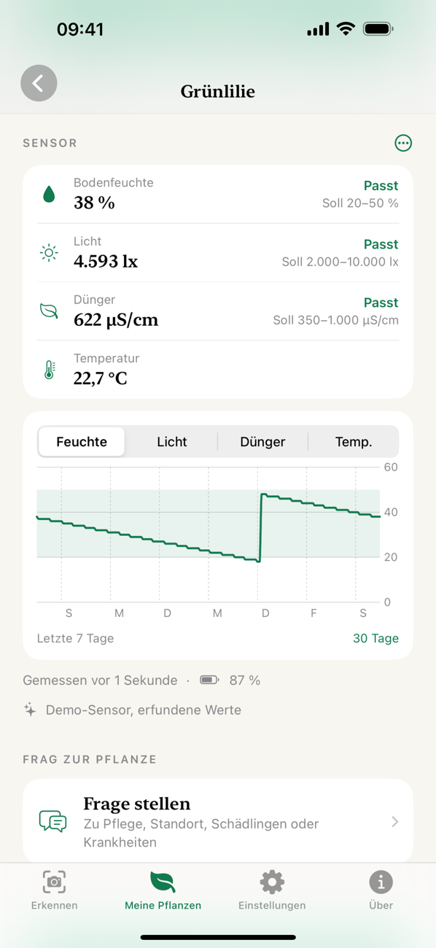This screenshot has height=948, width=436.
Task: Tap the chart axis label 20
Action: coord(391,557)
